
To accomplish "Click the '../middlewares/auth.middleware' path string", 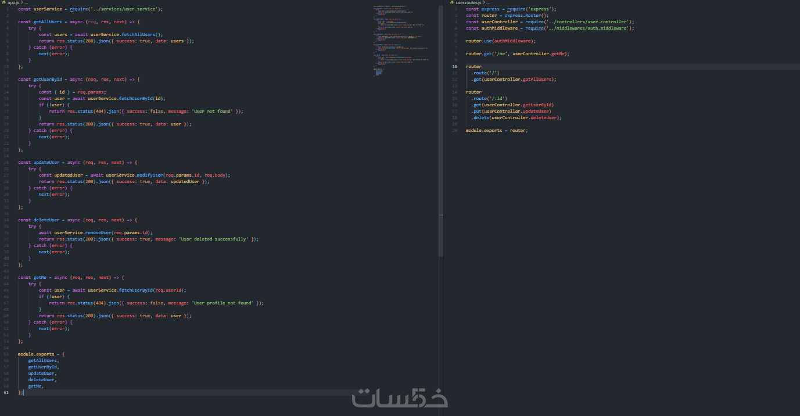I will pos(588,28).
